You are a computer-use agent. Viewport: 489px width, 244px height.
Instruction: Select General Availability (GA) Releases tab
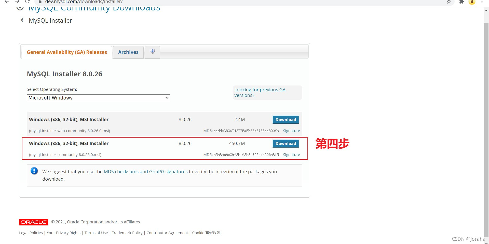click(67, 52)
